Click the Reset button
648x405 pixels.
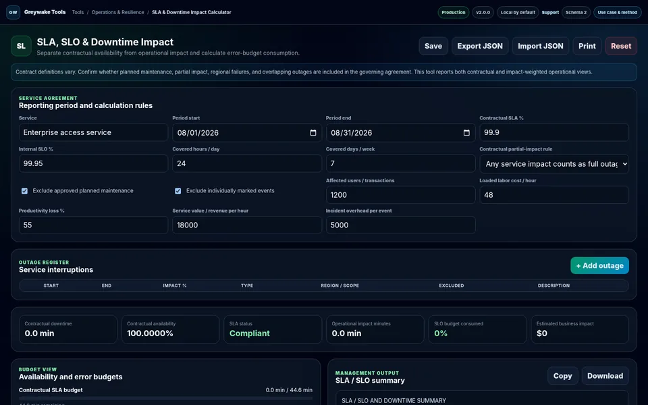point(621,46)
